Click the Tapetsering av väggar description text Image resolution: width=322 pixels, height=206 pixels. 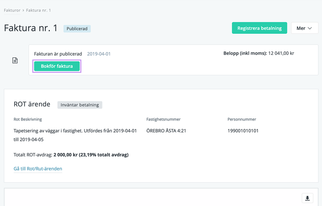(75, 130)
